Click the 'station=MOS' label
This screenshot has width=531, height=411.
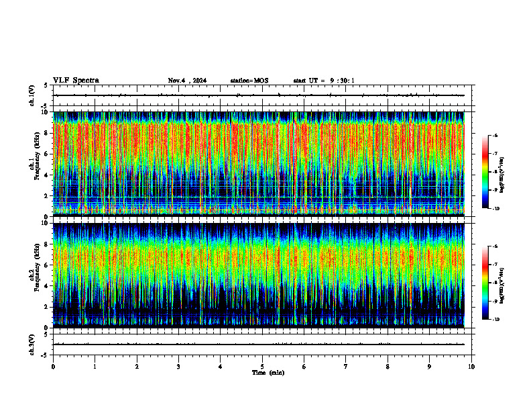point(249,81)
